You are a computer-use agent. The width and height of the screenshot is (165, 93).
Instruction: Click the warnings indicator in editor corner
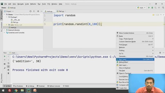pos(154,15)
